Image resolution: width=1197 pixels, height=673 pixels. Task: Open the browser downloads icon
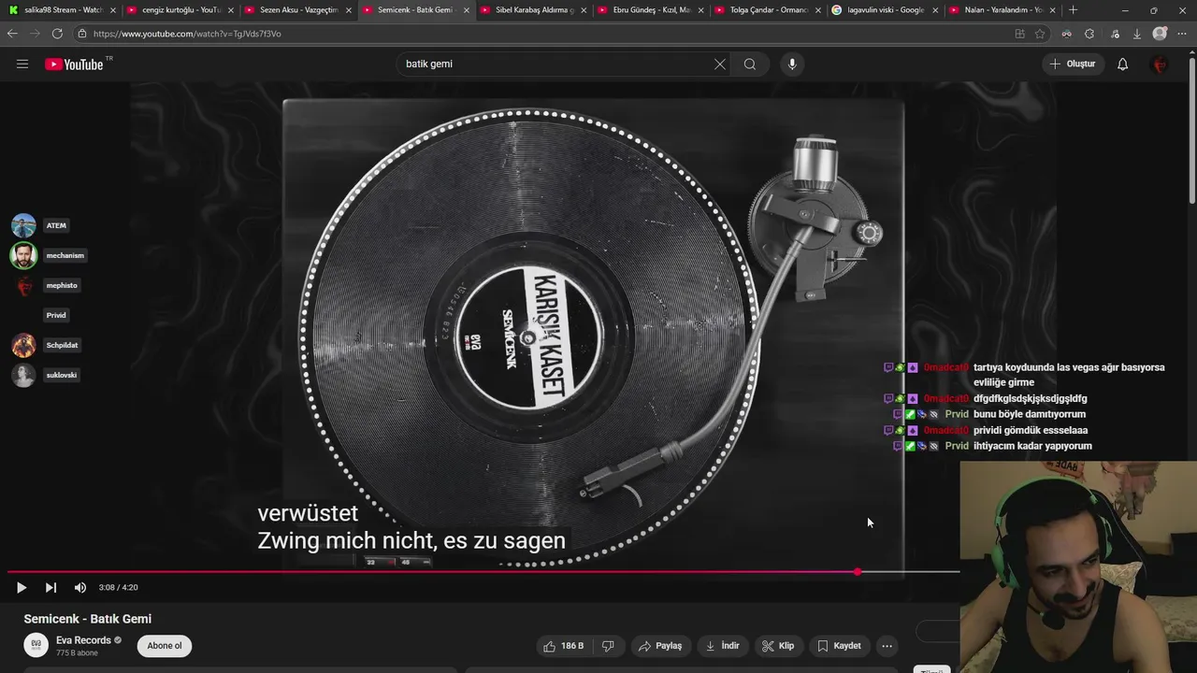click(x=1137, y=34)
